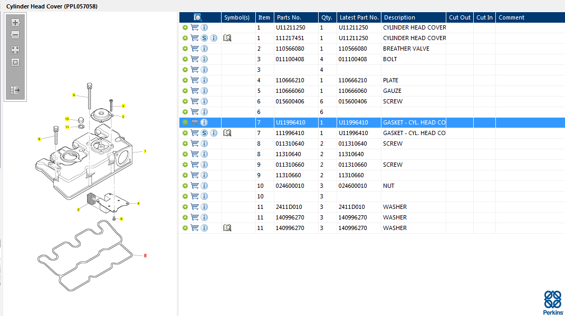The width and height of the screenshot is (565, 316).
Task: Select BREATHER VALVE description text
Action: [x=406, y=49]
